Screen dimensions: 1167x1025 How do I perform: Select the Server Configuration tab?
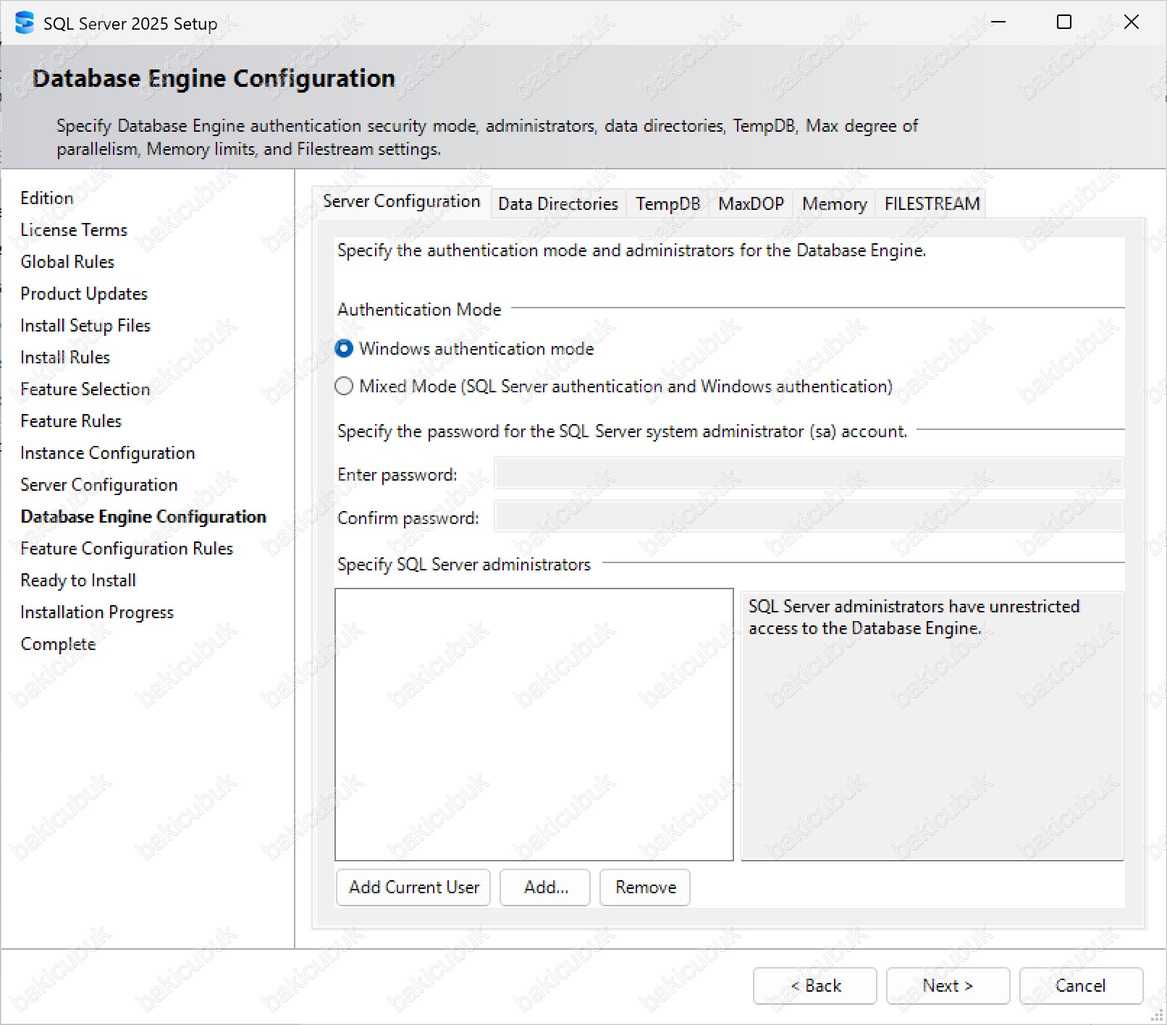coord(401,201)
